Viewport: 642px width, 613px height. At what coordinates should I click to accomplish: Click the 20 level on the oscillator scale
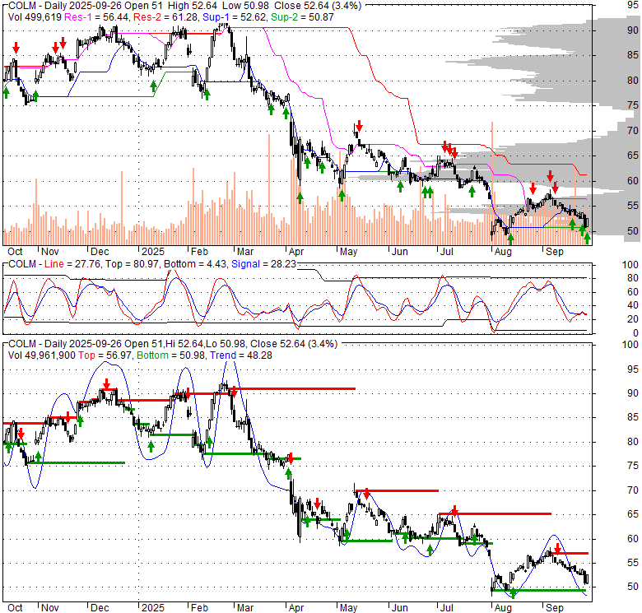pyautogui.click(x=633, y=319)
